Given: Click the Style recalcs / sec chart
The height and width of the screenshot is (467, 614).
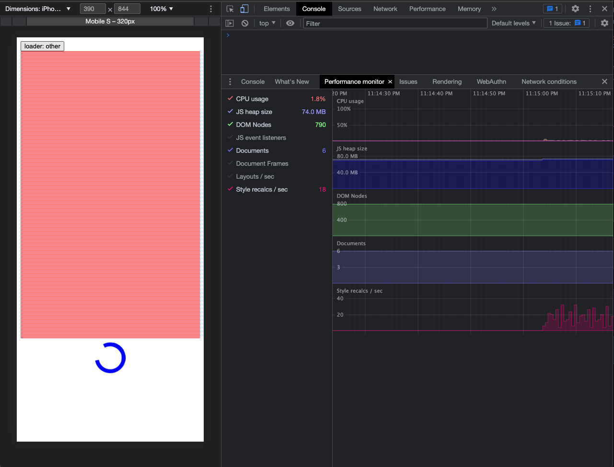Looking at the screenshot, I should tap(473, 309).
